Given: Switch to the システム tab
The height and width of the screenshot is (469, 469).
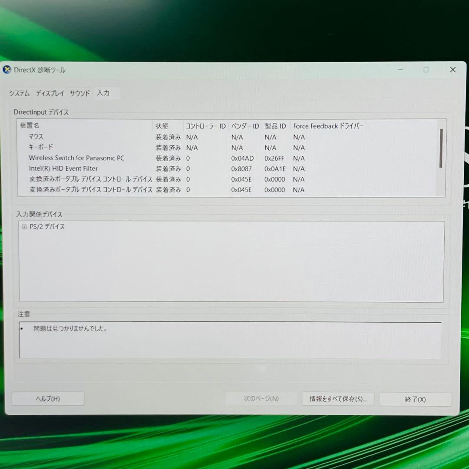Looking at the screenshot, I should click(x=19, y=93).
